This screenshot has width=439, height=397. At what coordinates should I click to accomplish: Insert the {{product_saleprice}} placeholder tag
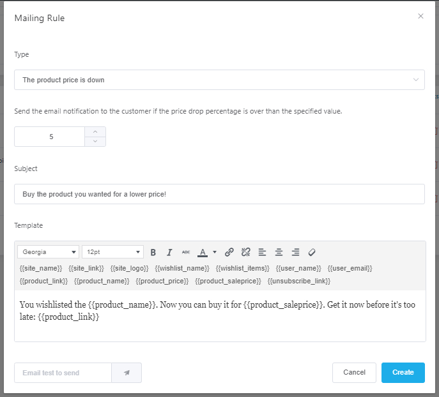(228, 281)
